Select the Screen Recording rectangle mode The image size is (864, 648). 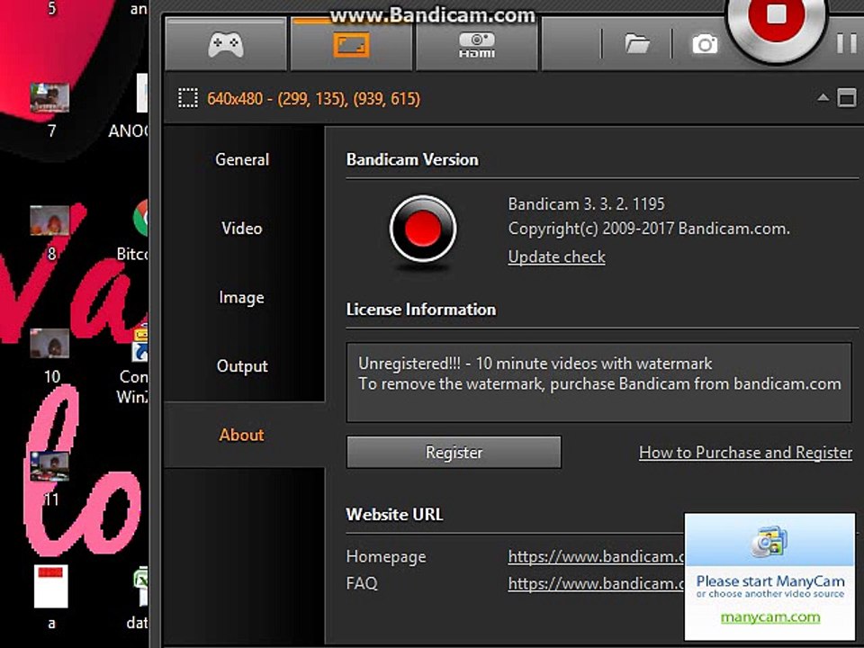(x=351, y=45)
